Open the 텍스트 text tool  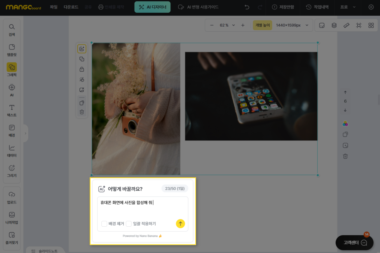tap(12, 110)
